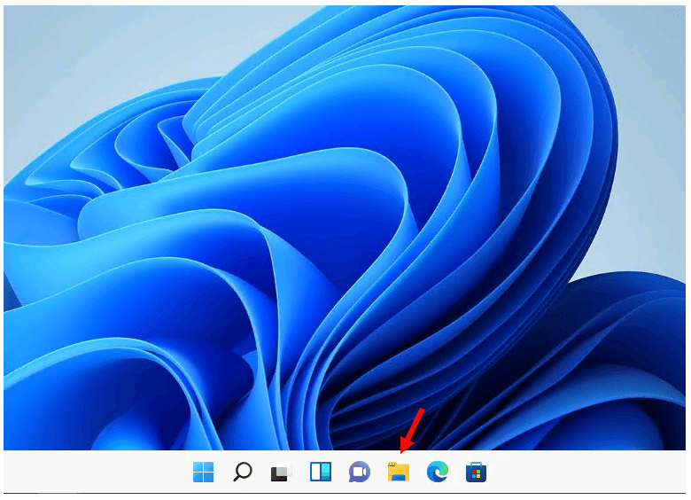Open the Windows Start menu
The height and width of the screenshot is (500, 691).
click(x=203, y=472)
